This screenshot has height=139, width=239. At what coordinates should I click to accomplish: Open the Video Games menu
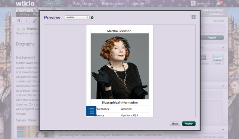tap(84, 3)
